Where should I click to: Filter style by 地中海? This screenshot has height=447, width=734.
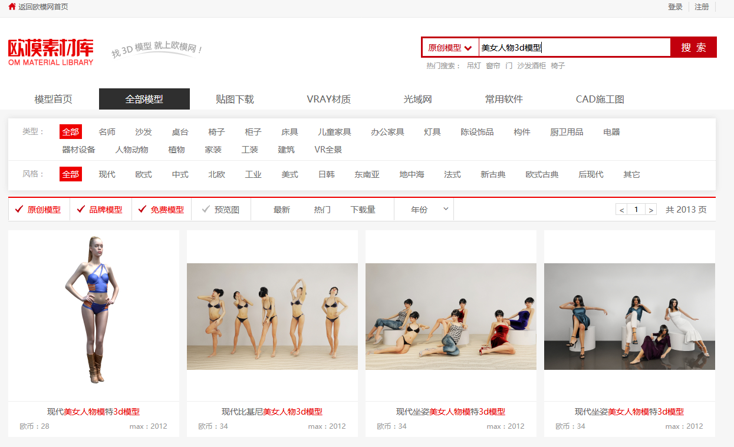(412, 174)
